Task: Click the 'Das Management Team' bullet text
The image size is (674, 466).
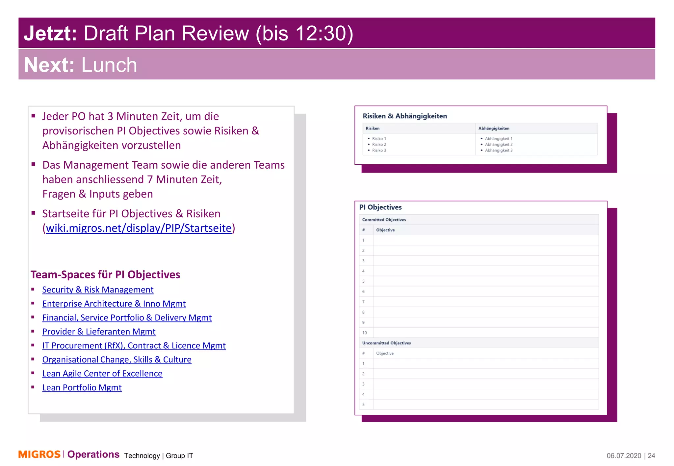Action: point(164,179)
